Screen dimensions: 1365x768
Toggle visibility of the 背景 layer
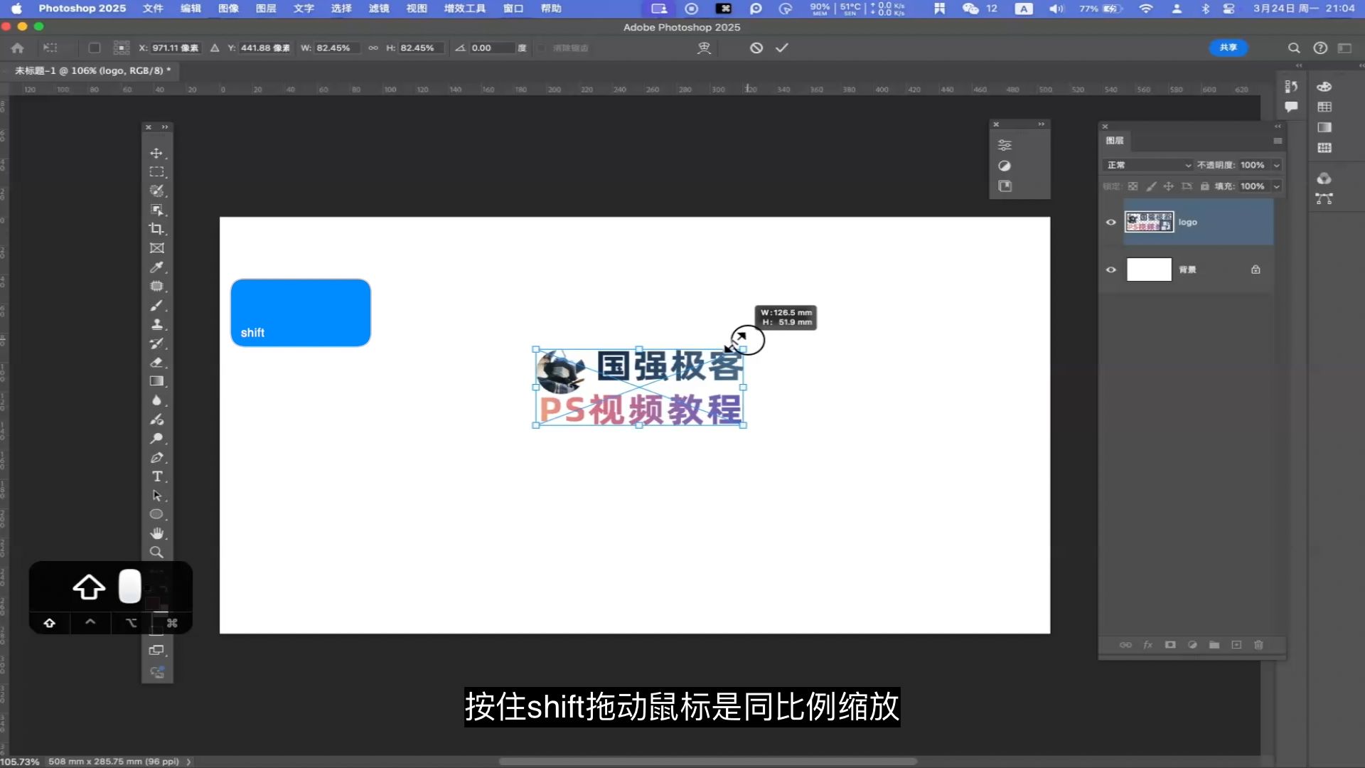tap(1110, 270)
